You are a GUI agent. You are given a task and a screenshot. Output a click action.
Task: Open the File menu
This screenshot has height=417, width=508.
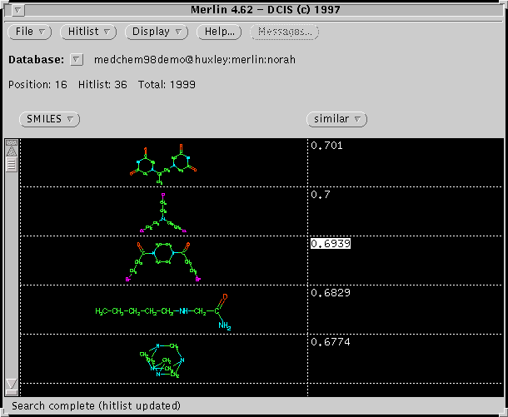(31, 32)
